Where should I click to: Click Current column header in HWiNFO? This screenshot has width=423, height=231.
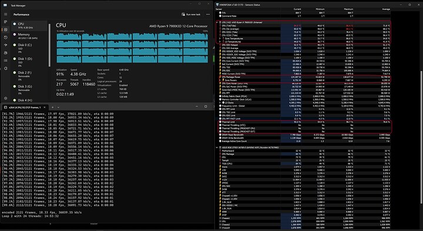297,9
